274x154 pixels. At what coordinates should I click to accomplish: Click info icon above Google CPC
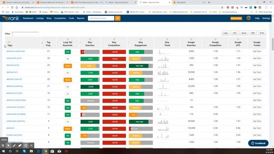pos(238,39)
